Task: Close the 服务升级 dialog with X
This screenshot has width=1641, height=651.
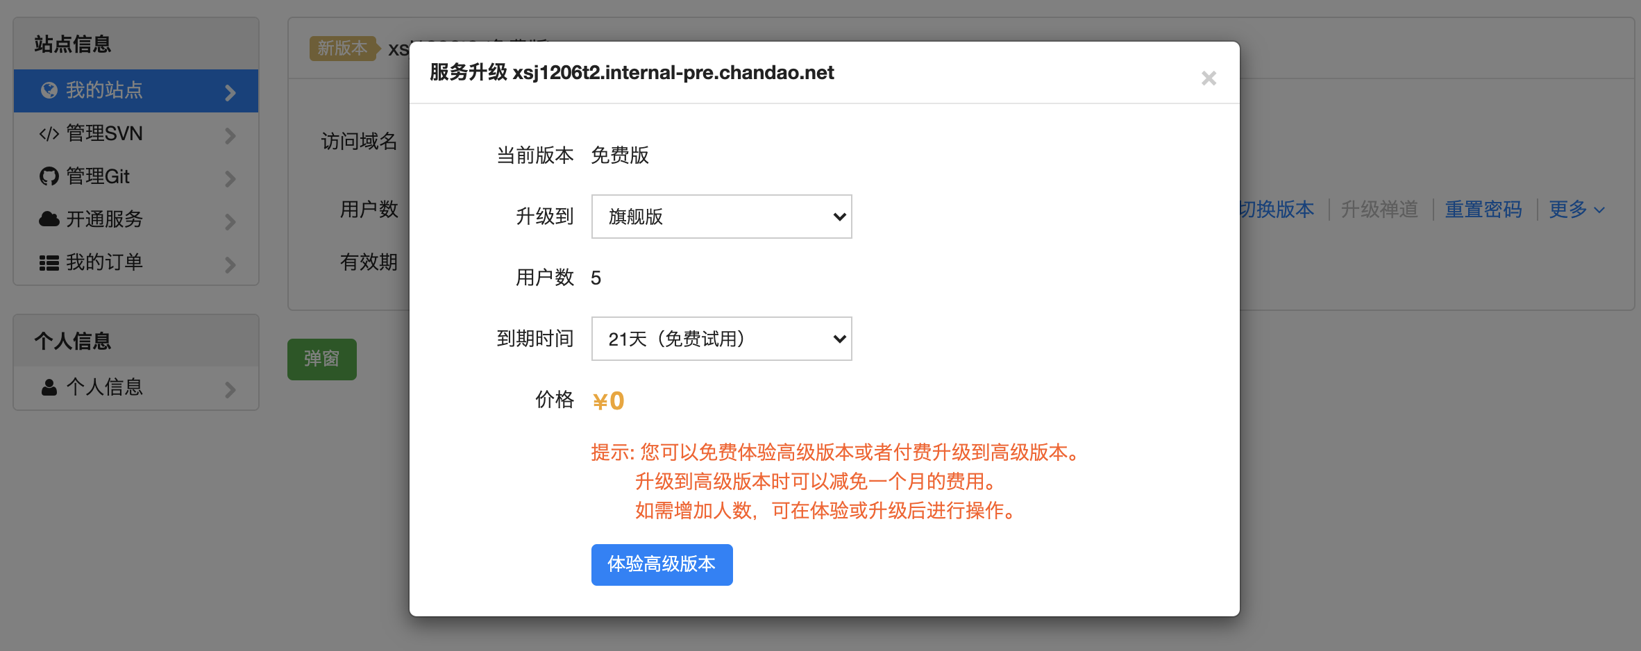Action: coord(1209,78)
